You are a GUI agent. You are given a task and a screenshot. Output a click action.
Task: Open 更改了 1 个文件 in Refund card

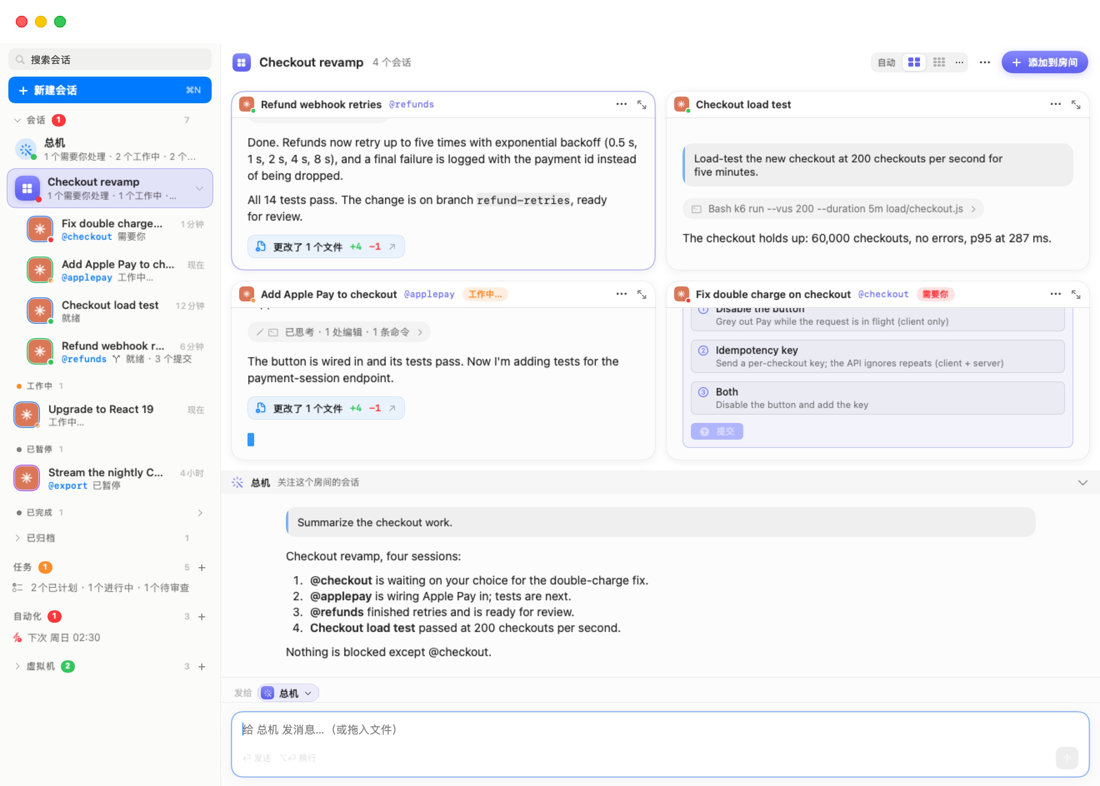tap(326, 247)
